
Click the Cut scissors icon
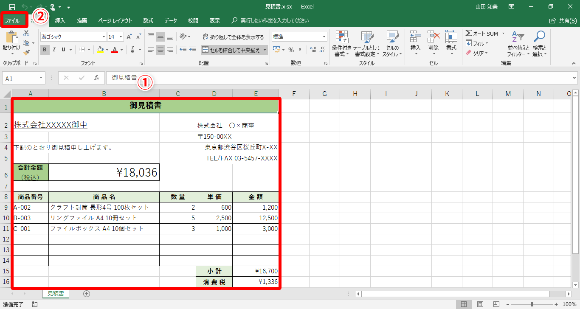point(26,33)
